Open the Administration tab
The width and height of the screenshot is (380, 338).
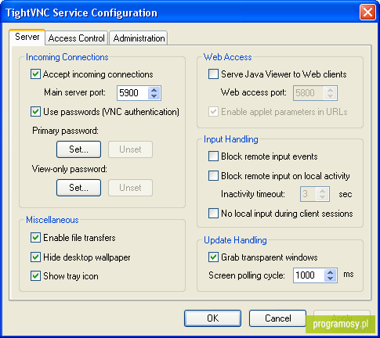click(139, 38)
